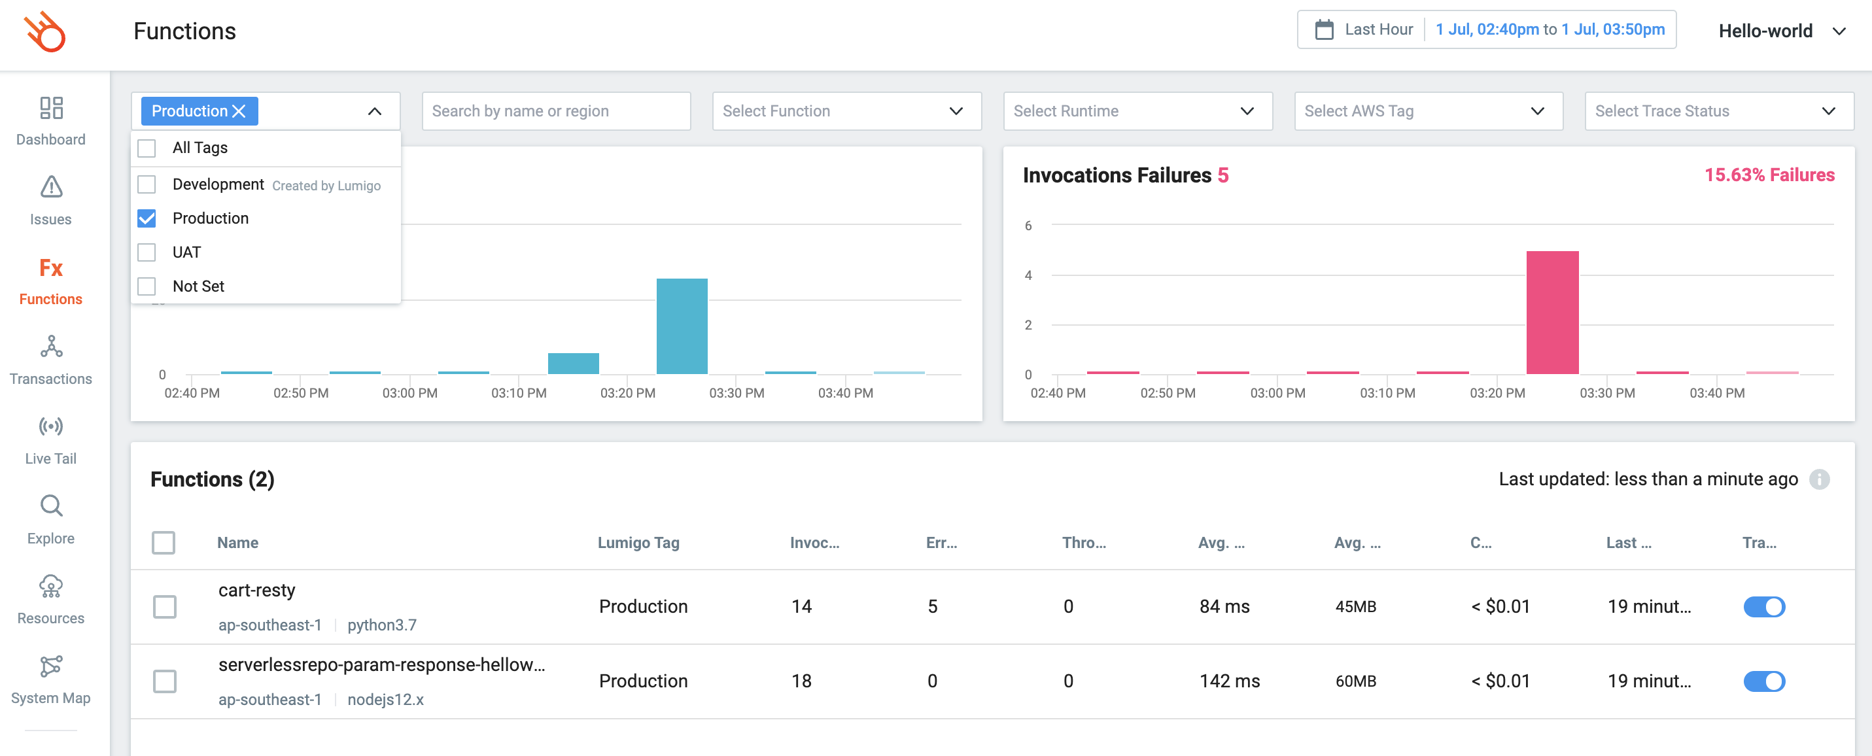Go to Issues warning icon
1872x756 pixels.
[51, 188]
